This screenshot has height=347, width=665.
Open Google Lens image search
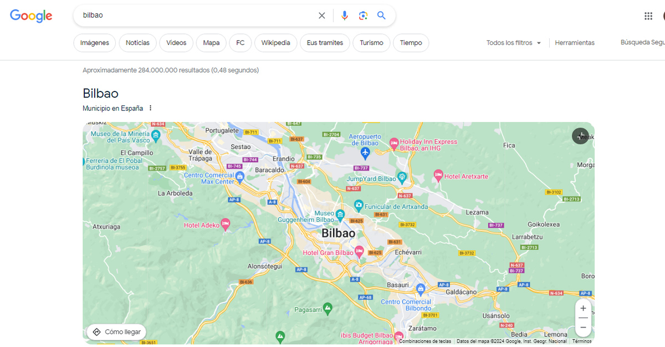pos(363,16)
